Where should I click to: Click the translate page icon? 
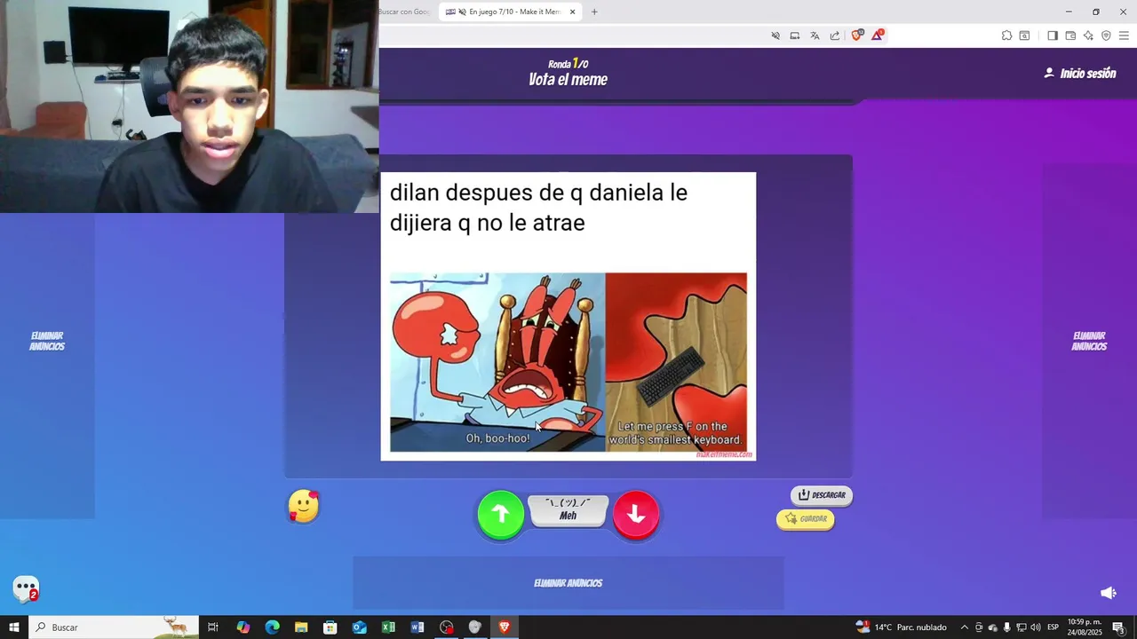(815, 35)
